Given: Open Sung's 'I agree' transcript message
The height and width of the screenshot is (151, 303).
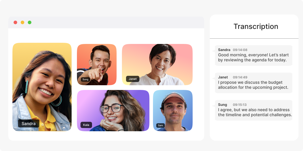Looking at the screenshot, I should click(x=254, y=110).
